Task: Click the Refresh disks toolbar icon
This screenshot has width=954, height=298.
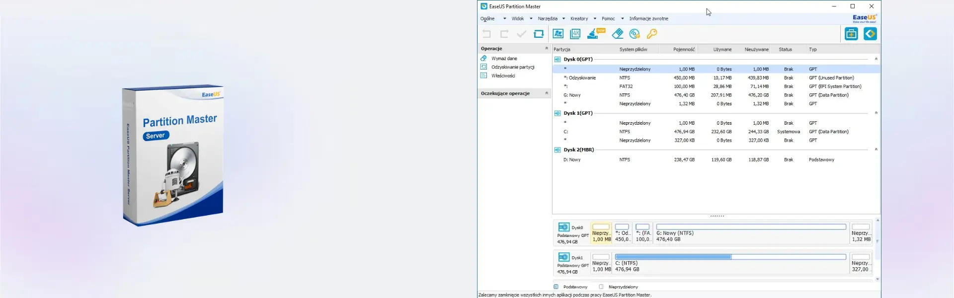Action: coord(539,34)
